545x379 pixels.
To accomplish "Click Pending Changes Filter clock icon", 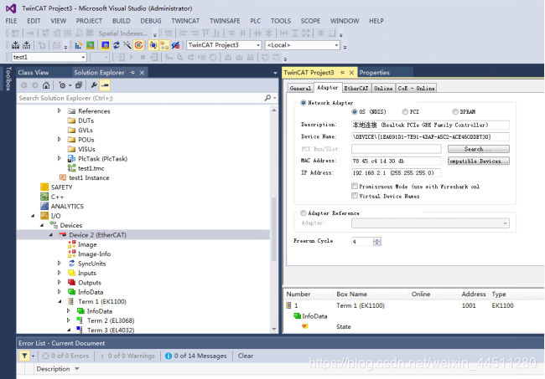I will pyautogui.click(x=62, y=85).
